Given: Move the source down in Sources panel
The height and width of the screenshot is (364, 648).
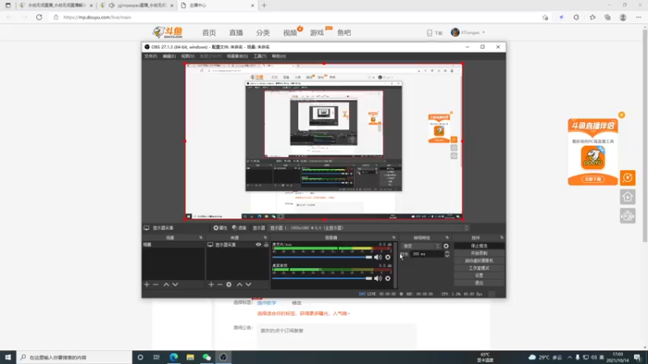Looking at the screenshot, I should click(x=249, y=285).
